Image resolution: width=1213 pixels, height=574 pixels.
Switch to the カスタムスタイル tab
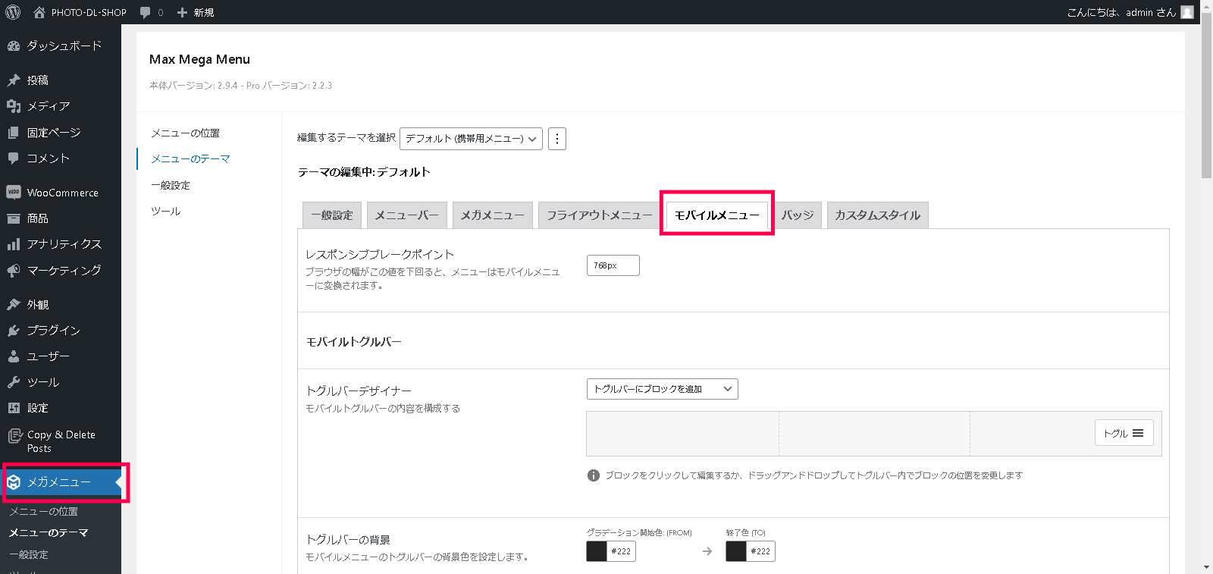point(878,215)
